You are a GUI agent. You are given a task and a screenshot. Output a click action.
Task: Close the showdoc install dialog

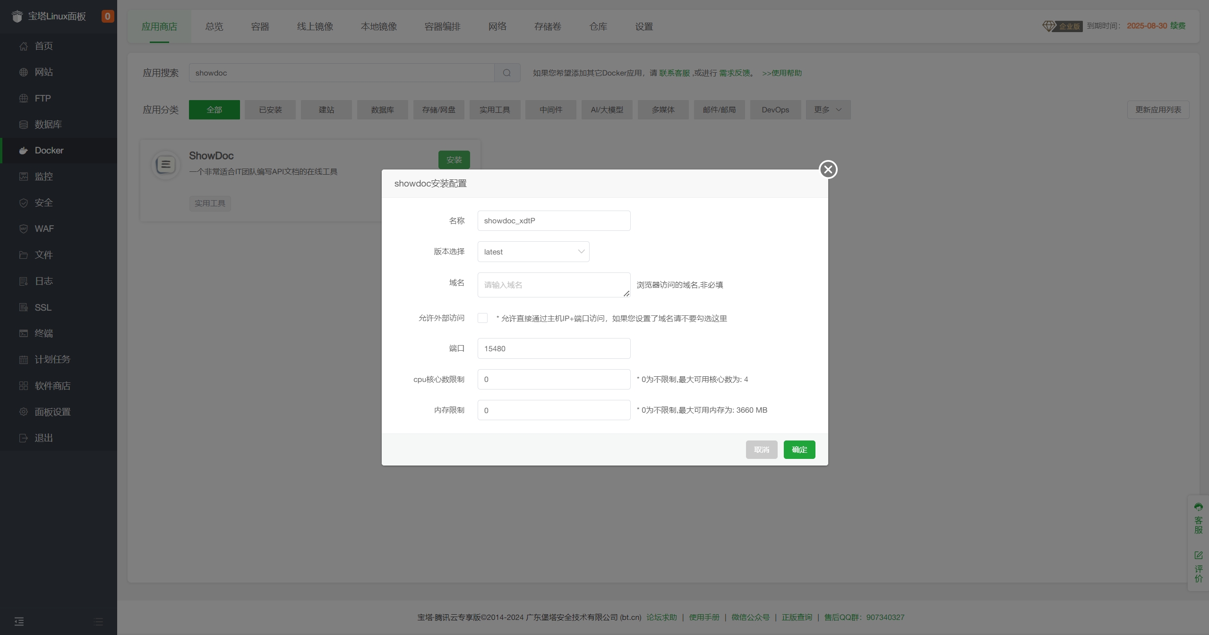[x=828, y=169]
